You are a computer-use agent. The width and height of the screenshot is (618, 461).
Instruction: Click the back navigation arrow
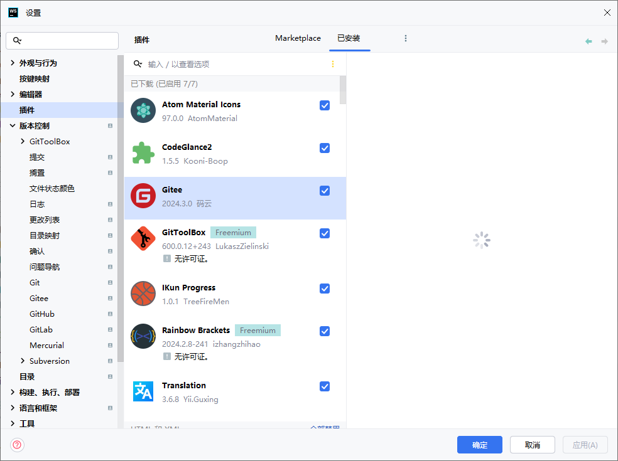[x=588, y=41]
